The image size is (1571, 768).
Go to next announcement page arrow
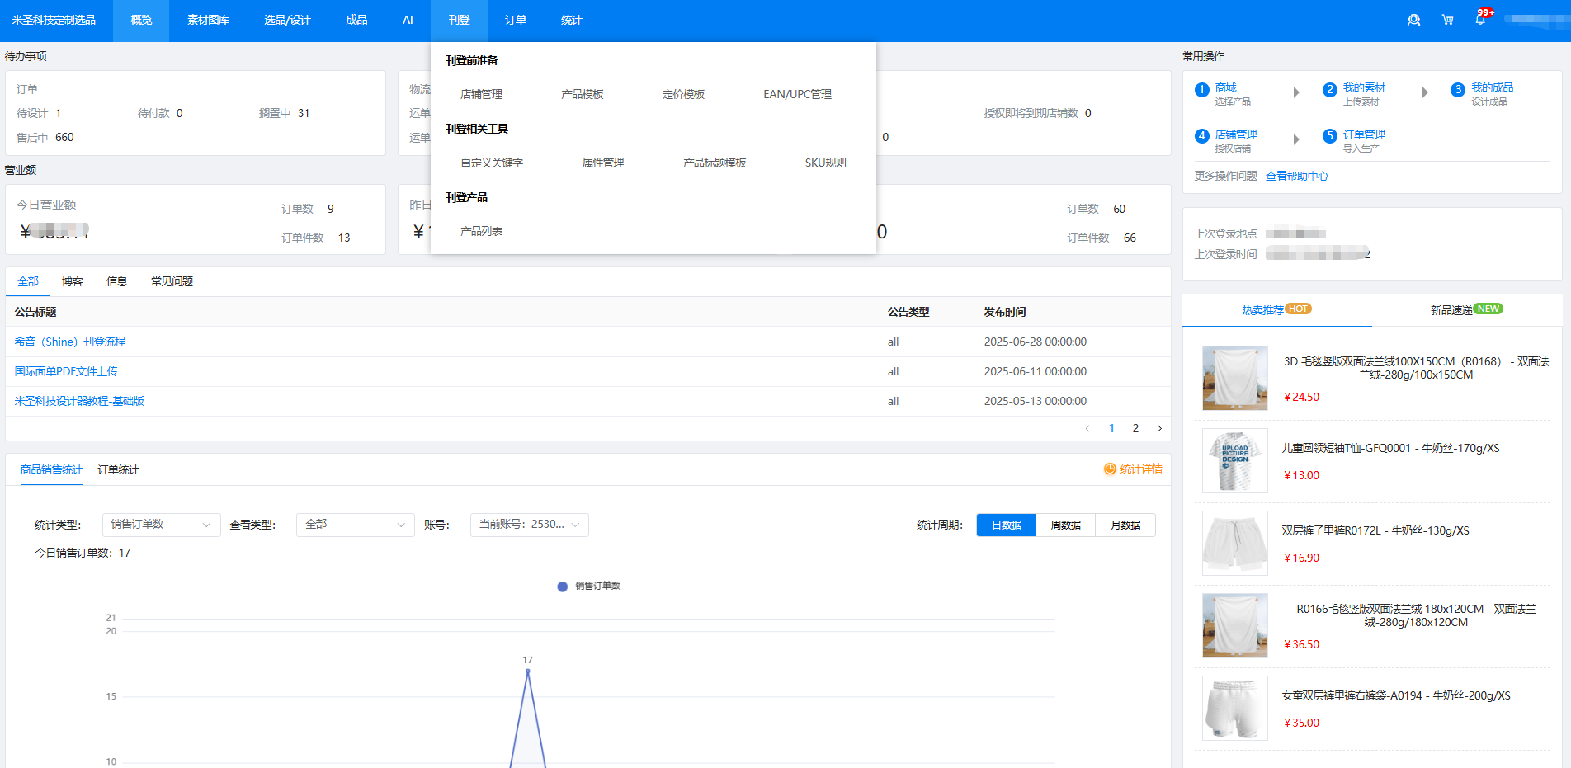(1159, 428)
